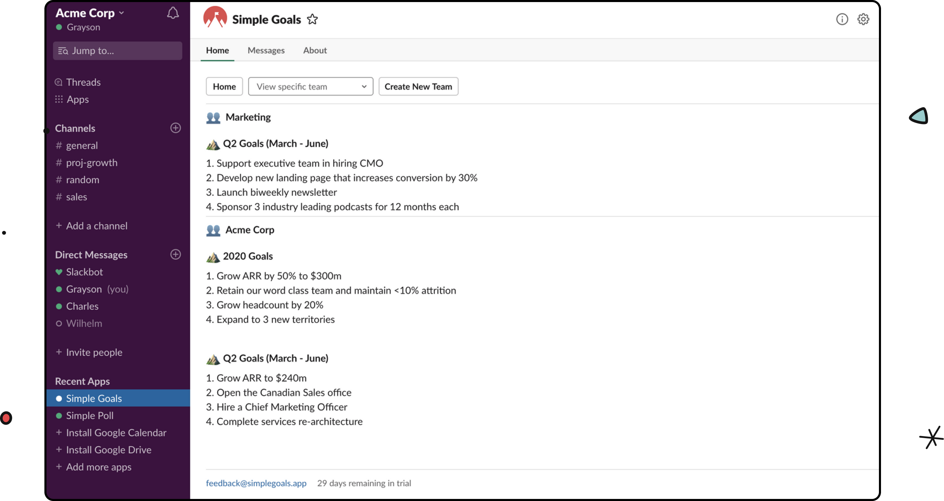Click the Marketing team name
The image size is (944, 501).
pos(248,117)
